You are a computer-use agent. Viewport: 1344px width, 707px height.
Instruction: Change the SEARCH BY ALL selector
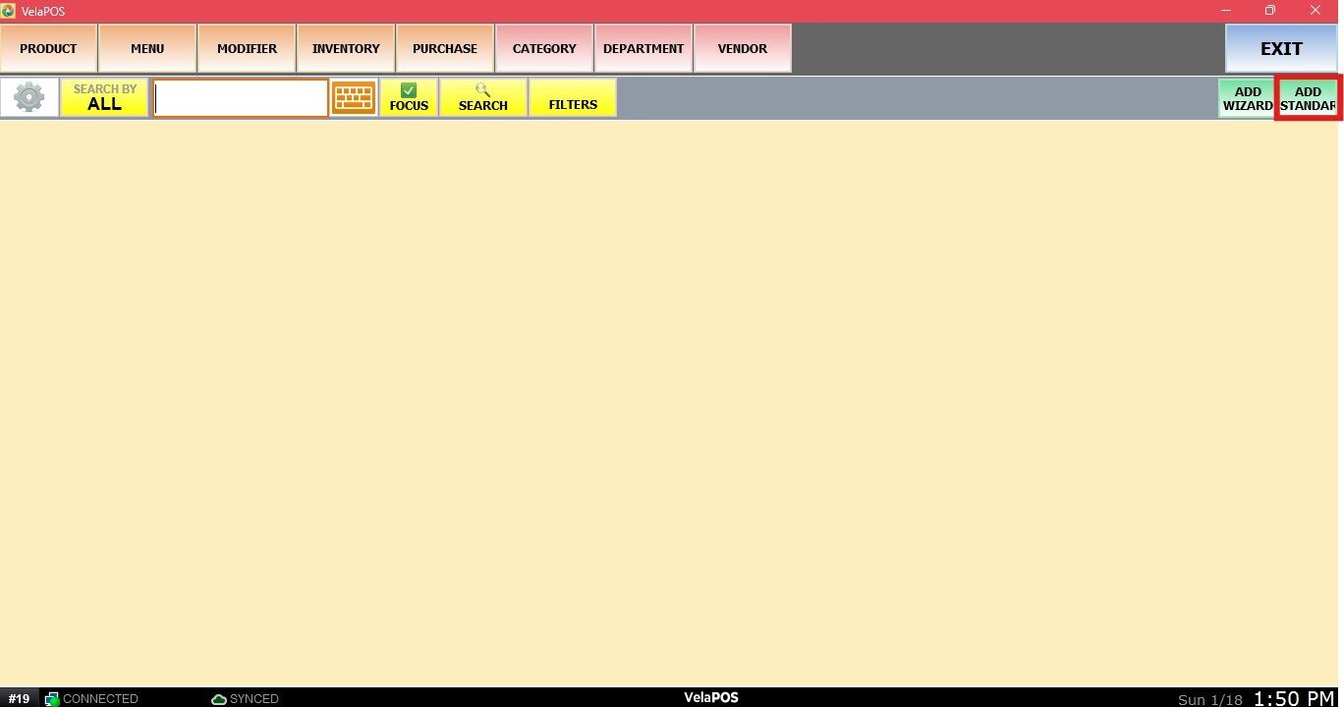[x=104, y=98]
